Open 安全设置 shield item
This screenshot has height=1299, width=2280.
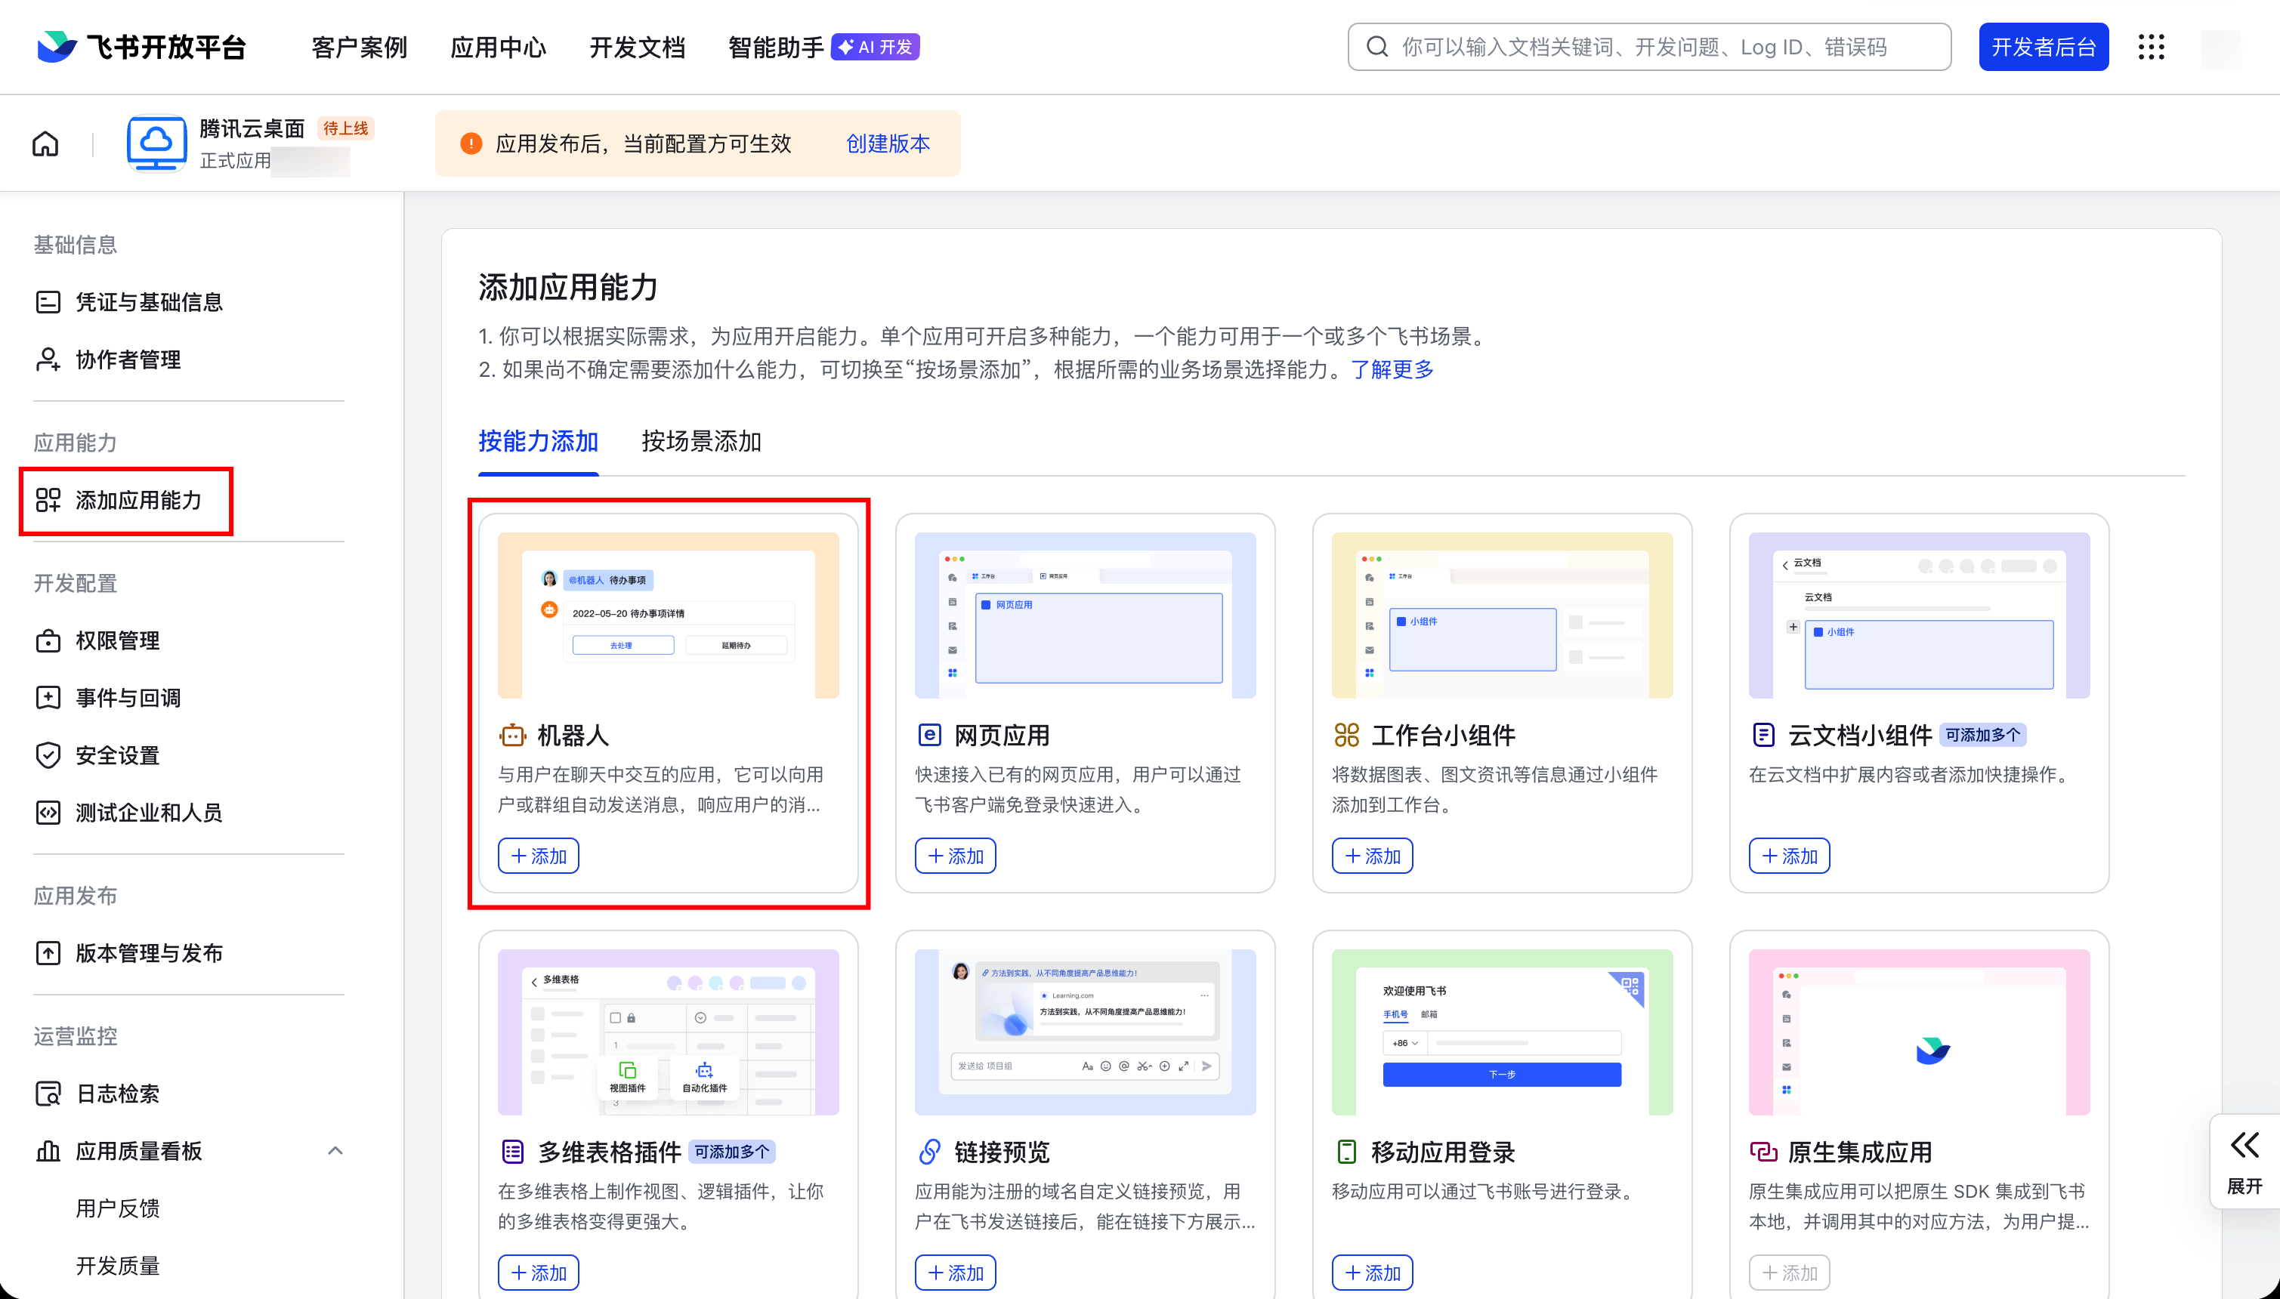117,756
